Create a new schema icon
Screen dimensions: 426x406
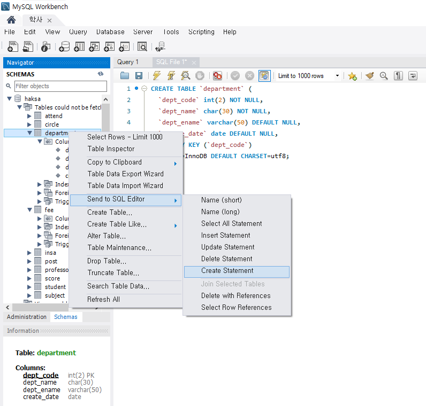click(64, 46)
